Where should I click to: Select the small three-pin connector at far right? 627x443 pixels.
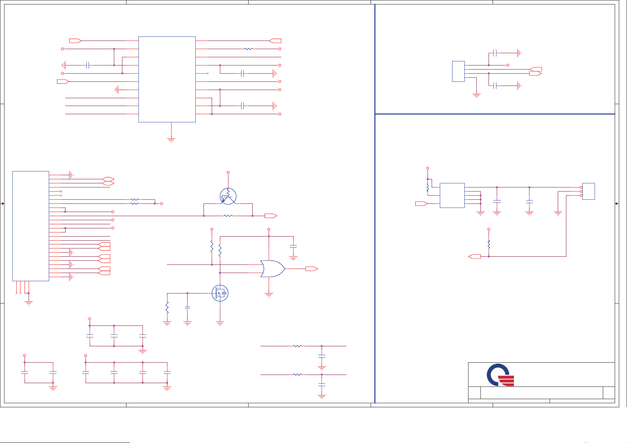tap(588, 191)
